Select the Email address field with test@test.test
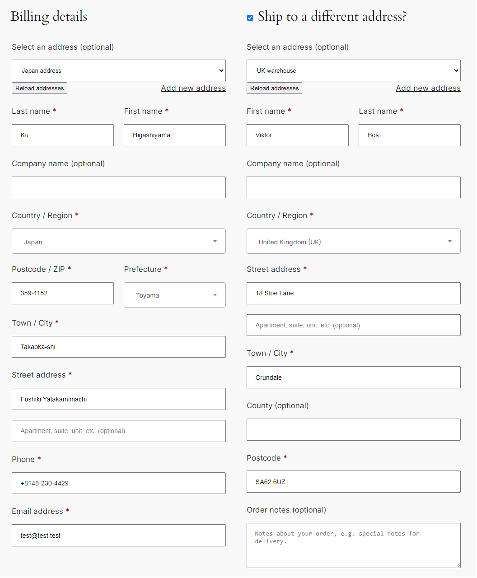 [118, 536]
